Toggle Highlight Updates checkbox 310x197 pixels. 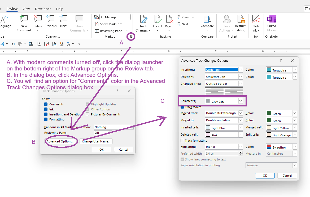point(88,104)
